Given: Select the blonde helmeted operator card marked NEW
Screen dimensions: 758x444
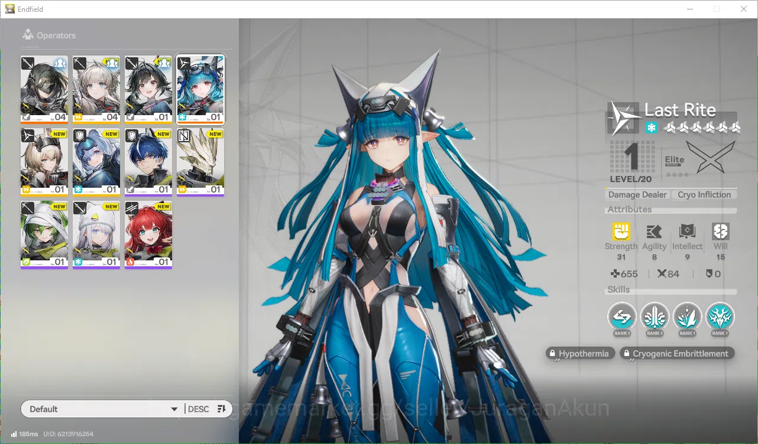Looking at the screenshot, I should click(44, 162).
